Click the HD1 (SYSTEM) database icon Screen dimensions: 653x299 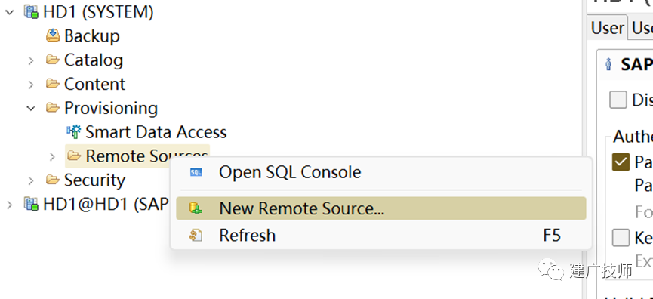click(31, 12)
